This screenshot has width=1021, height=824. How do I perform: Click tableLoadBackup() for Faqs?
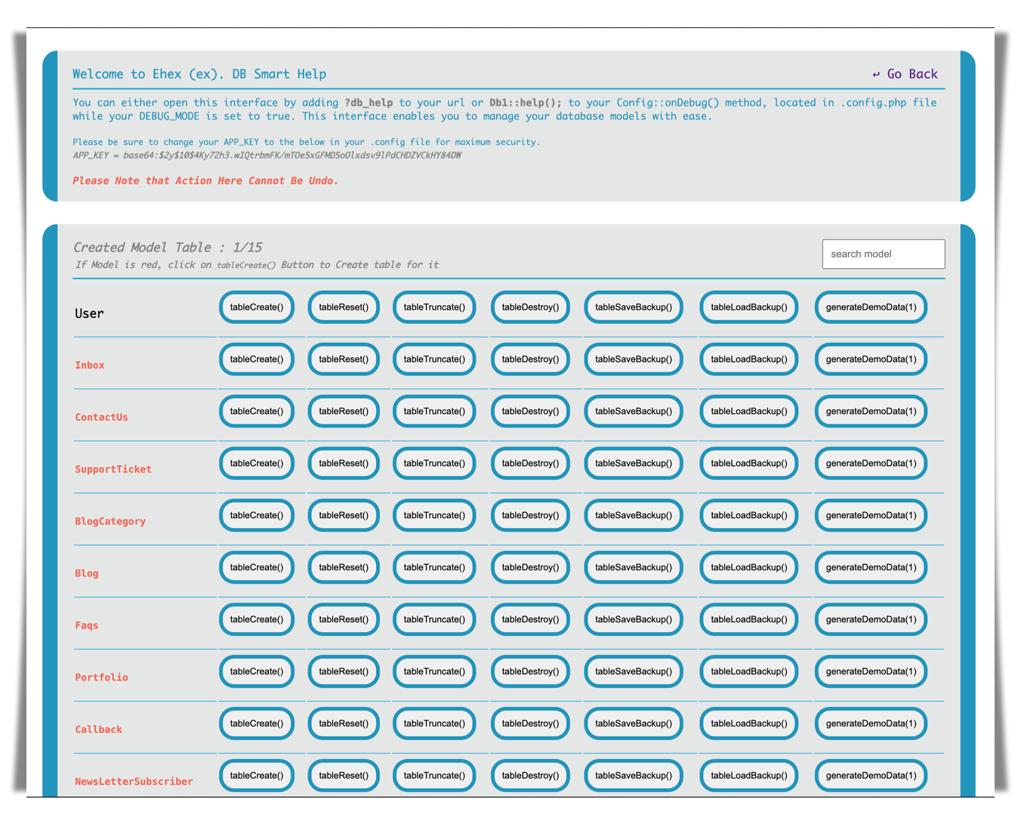[x=749, y=620]
